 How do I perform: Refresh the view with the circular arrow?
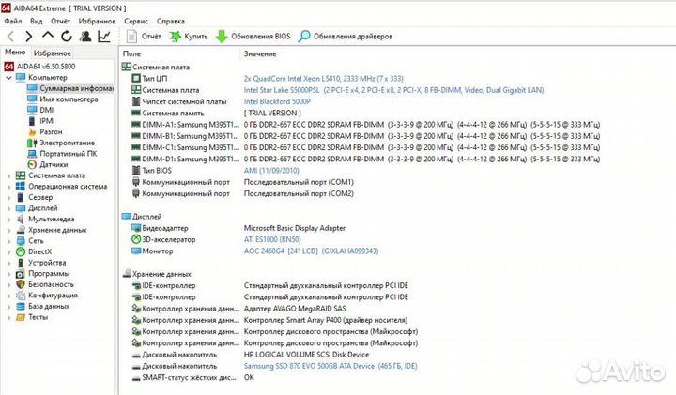point(67,37)
